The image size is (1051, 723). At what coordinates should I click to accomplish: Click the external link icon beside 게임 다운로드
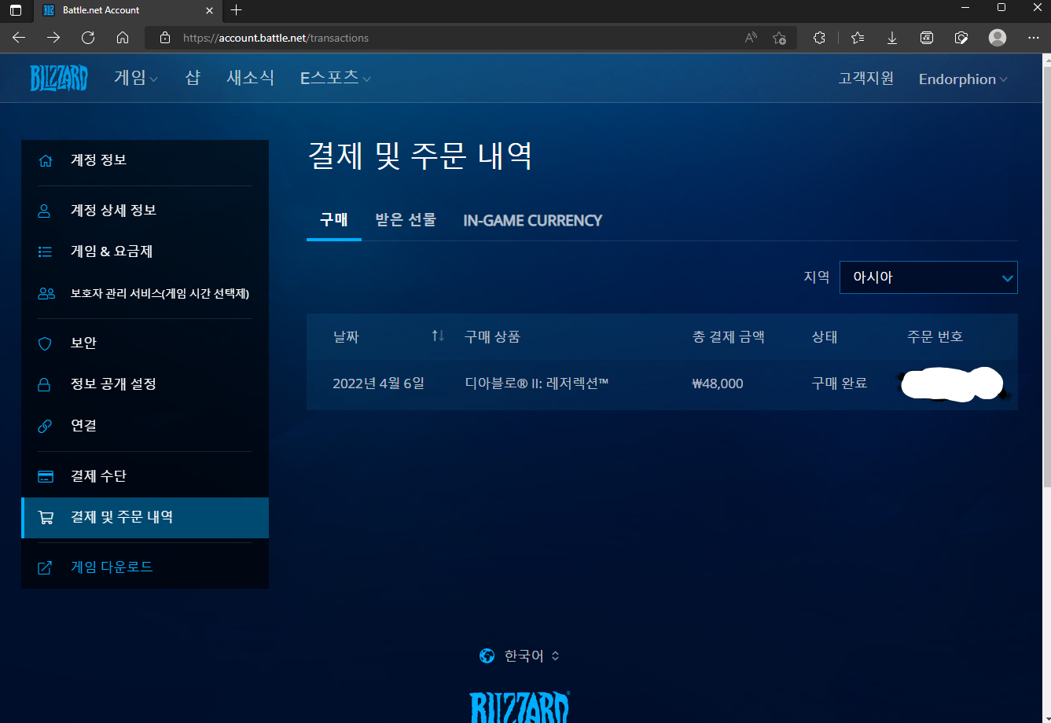click(x=45, y=567)
